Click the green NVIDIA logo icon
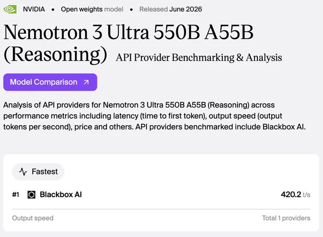Image resolution: width=323 pixels, height=237 pixels. point(10,9)
